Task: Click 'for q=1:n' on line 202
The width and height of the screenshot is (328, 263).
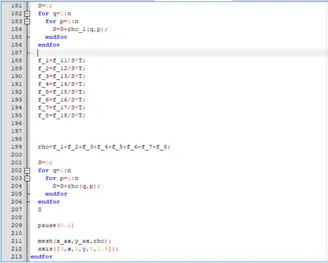Action: (x=54, y=171)
